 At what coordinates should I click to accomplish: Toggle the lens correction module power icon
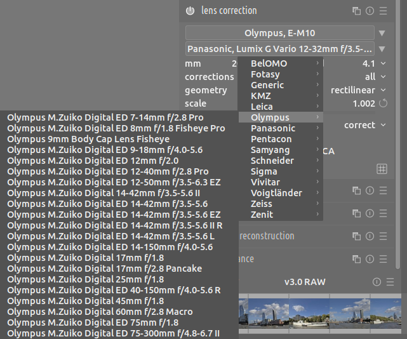pos(190,11)
